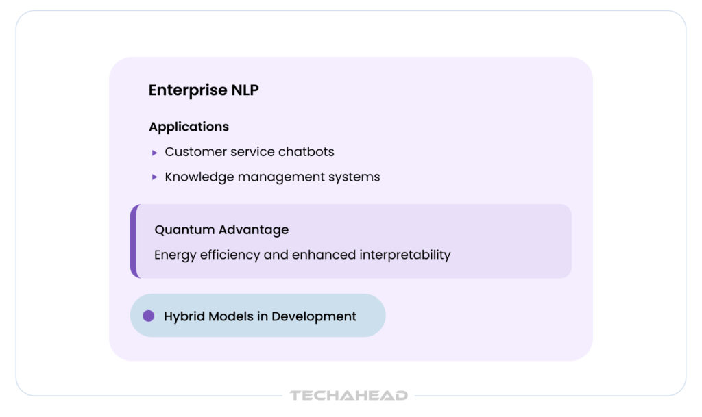Click the TECHAHEAD logo at the bottom
The height and width of the screenshot is (417, 702).
348,395
